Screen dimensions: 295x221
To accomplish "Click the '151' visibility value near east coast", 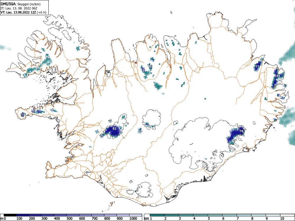I will tap(277, 76).
